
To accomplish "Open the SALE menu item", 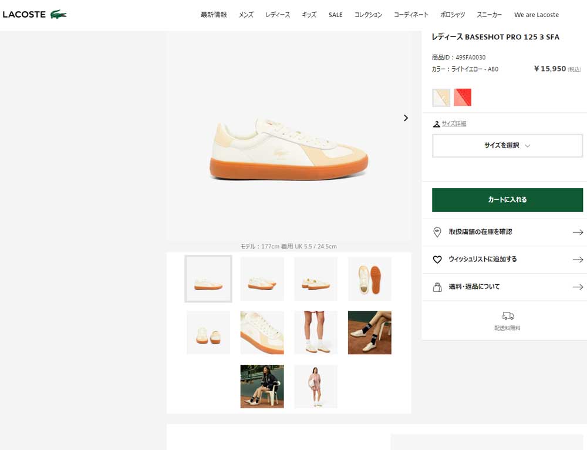I will 335,15.
